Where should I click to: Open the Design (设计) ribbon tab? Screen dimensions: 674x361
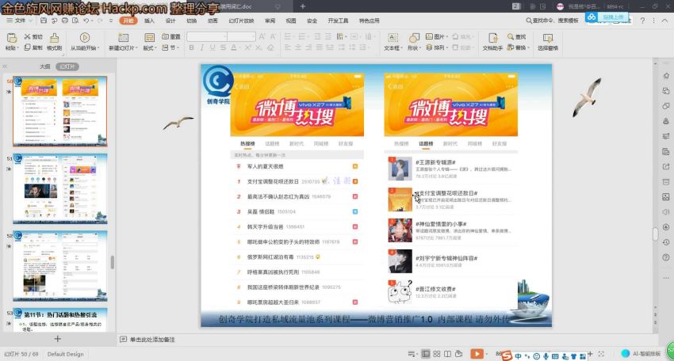coord(170,21)
